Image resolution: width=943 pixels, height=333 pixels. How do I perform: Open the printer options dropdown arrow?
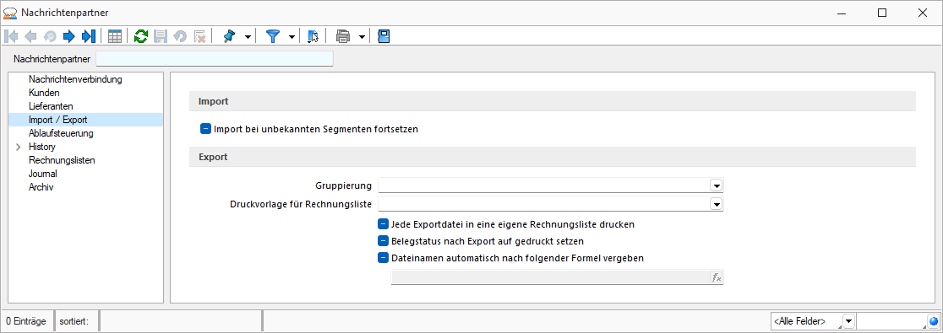click(x=362, y=37)
